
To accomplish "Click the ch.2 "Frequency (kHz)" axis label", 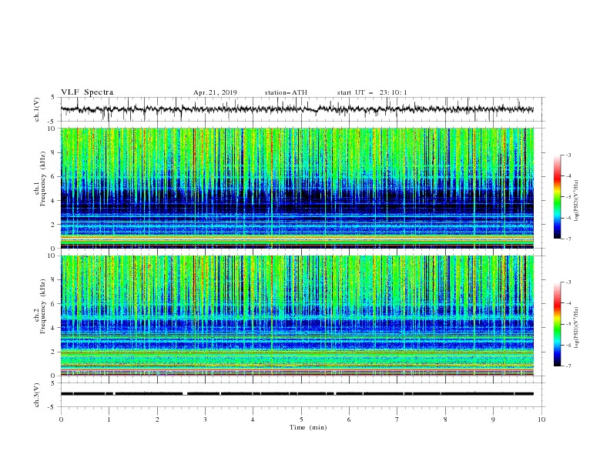I will point(43,306).
